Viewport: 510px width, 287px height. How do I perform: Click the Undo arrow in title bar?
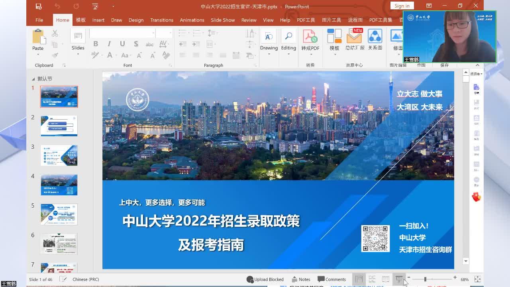pyautogui.click(x=57, y=6)
